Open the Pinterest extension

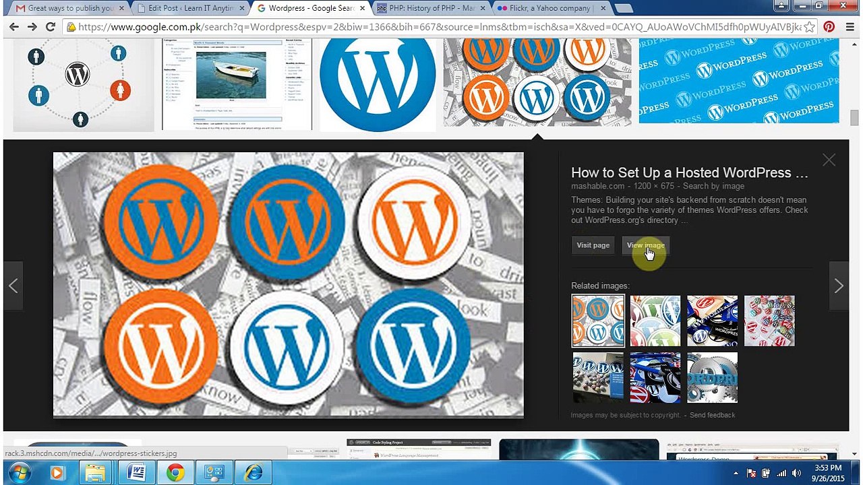[829, 27]
